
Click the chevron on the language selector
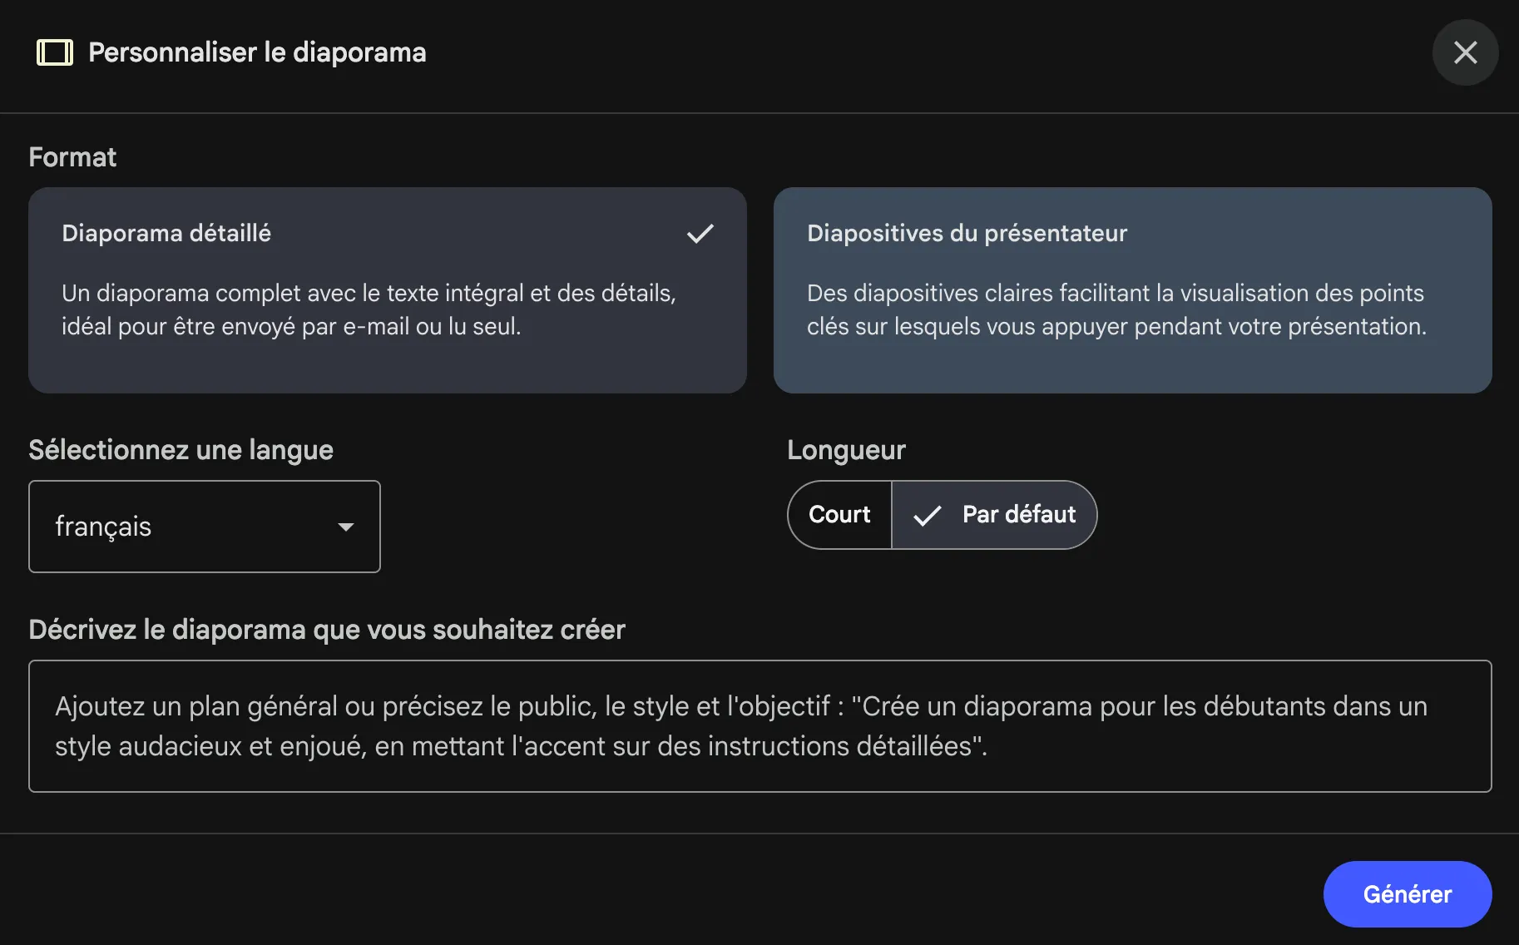point(346,527)
